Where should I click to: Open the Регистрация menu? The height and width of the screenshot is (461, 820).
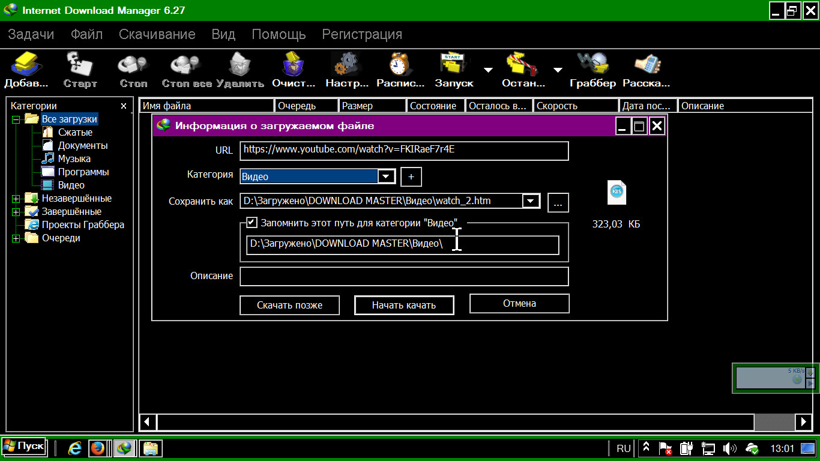point(362,34)
